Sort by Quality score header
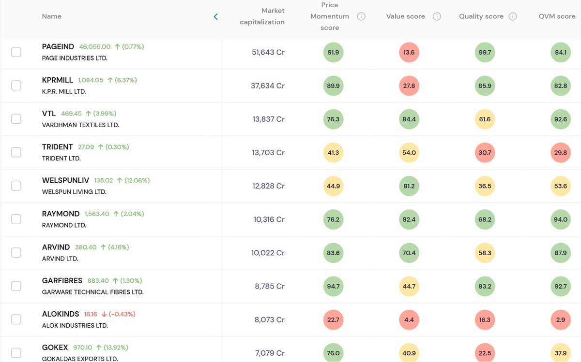Screen dimensions: 581x362 [x=481, y=16]
